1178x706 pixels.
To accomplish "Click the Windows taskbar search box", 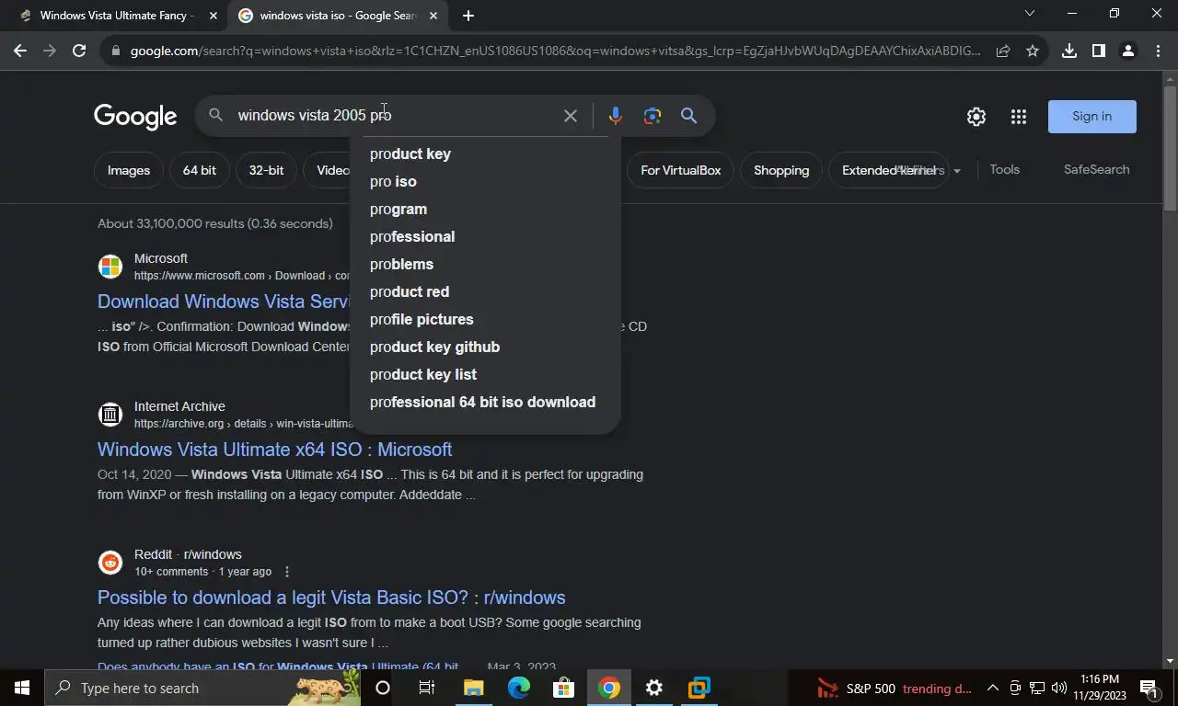I will (202, 688).
